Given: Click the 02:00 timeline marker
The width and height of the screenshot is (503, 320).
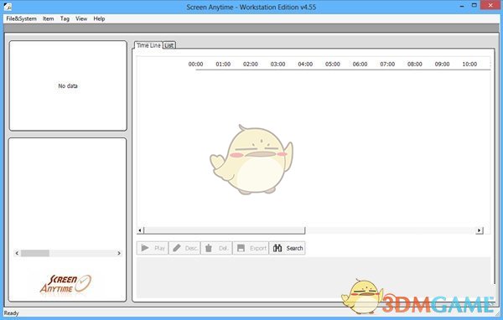Looking at the screenshot, I should coord(251,65).
